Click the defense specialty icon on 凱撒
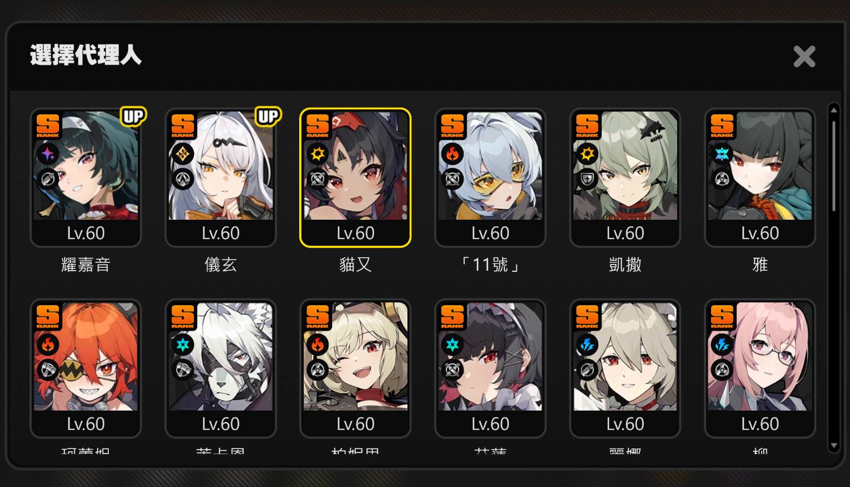The width and height of the screenshot is (850, 487). [x=587, y=179]
